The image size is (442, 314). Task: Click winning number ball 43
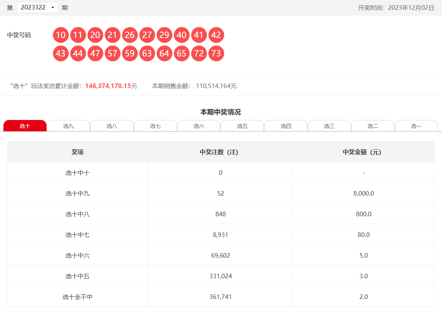coord(61,53)
